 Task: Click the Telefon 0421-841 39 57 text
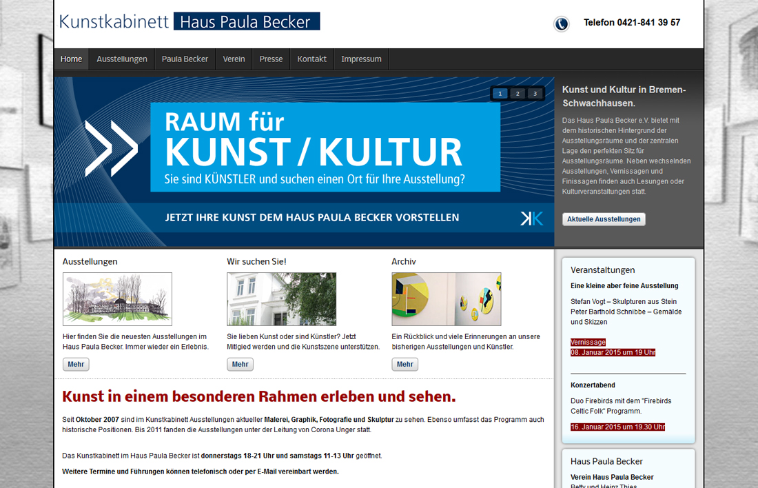pos(632,23)
